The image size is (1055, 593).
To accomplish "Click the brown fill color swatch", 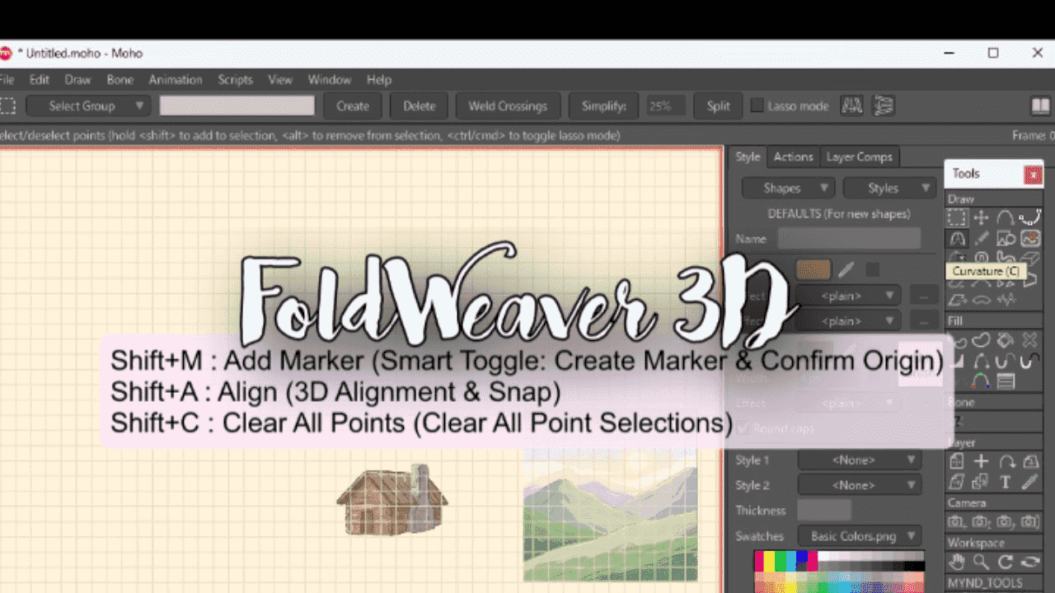I will click(x=814, y=269).
